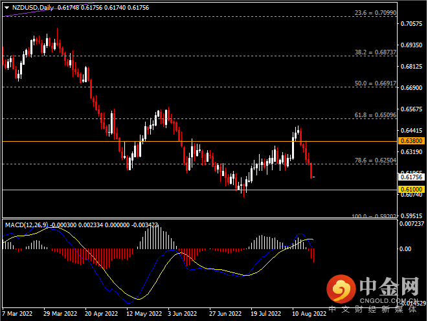Click the 0.66900 price axis label
The image size is (428, 321).
coord(412,88)
